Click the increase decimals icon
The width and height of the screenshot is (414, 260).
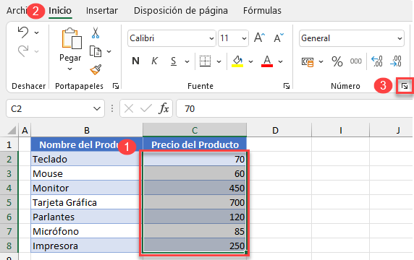(x=377, y=61)
